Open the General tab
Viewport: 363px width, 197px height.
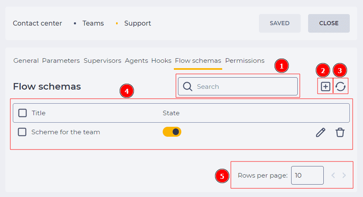tap(26, 61)
